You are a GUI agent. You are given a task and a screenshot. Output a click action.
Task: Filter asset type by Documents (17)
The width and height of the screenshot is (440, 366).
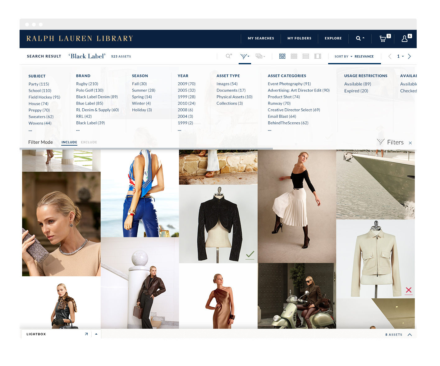point(231,90)
